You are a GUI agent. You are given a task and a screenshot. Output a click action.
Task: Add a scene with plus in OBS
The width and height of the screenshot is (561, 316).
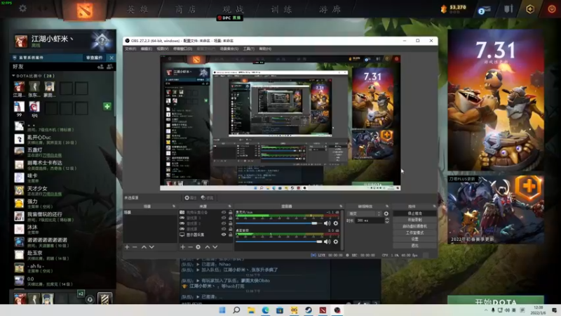pyautogui.click(x=127, y=247)
